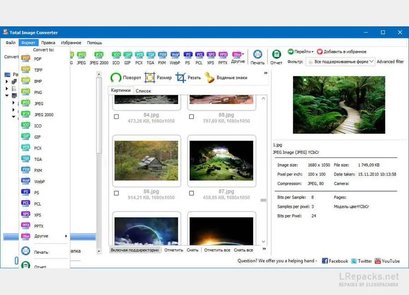The width and height of the screenshot is (409, 295).
Task: Select the Водяные знаки watermark tool
Action: tap(226, 78)
